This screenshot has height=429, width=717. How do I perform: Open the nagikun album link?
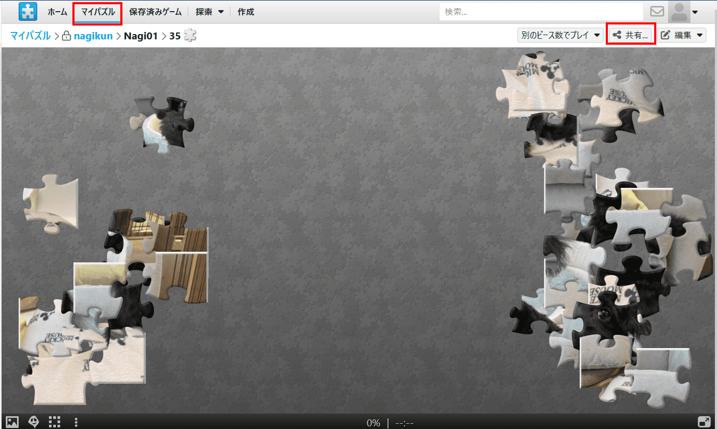click(93, 36)
